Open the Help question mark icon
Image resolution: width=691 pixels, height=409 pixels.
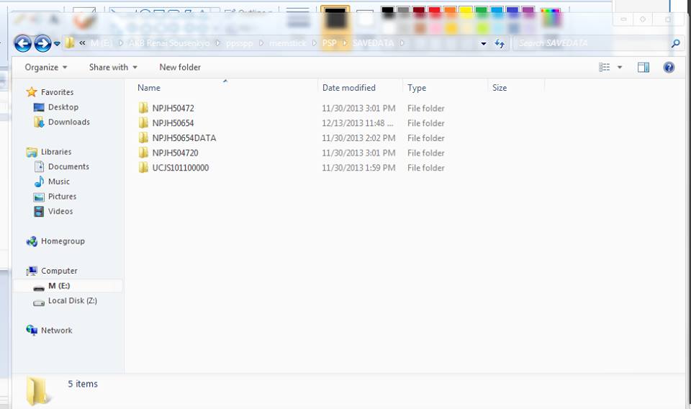669,67
